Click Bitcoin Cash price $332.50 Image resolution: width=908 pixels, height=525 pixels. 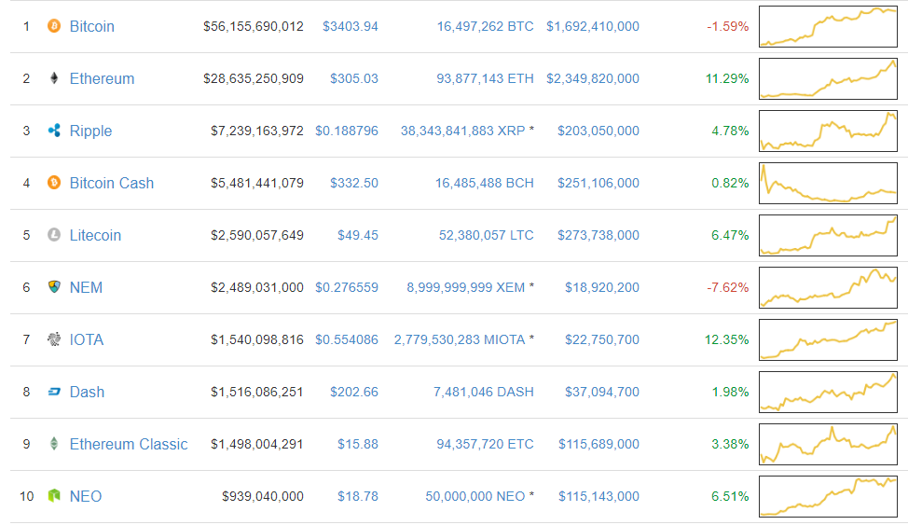pyautogui.click(x=354, y=183)
